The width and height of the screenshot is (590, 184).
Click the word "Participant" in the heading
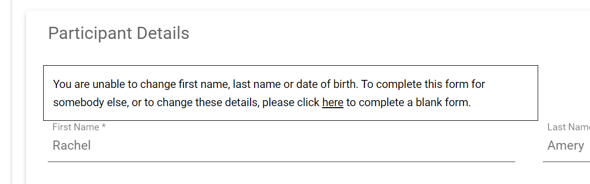[x=90, y=33]
